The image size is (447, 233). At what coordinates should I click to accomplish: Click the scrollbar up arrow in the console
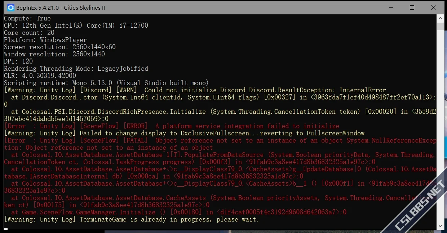440,18
